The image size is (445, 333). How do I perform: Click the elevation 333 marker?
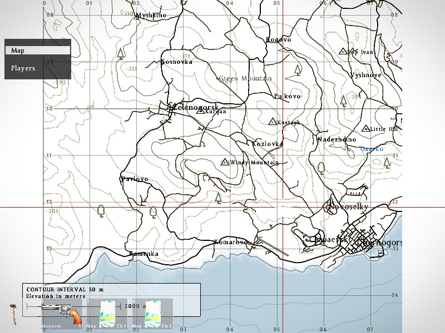click(x=132, y=68)
